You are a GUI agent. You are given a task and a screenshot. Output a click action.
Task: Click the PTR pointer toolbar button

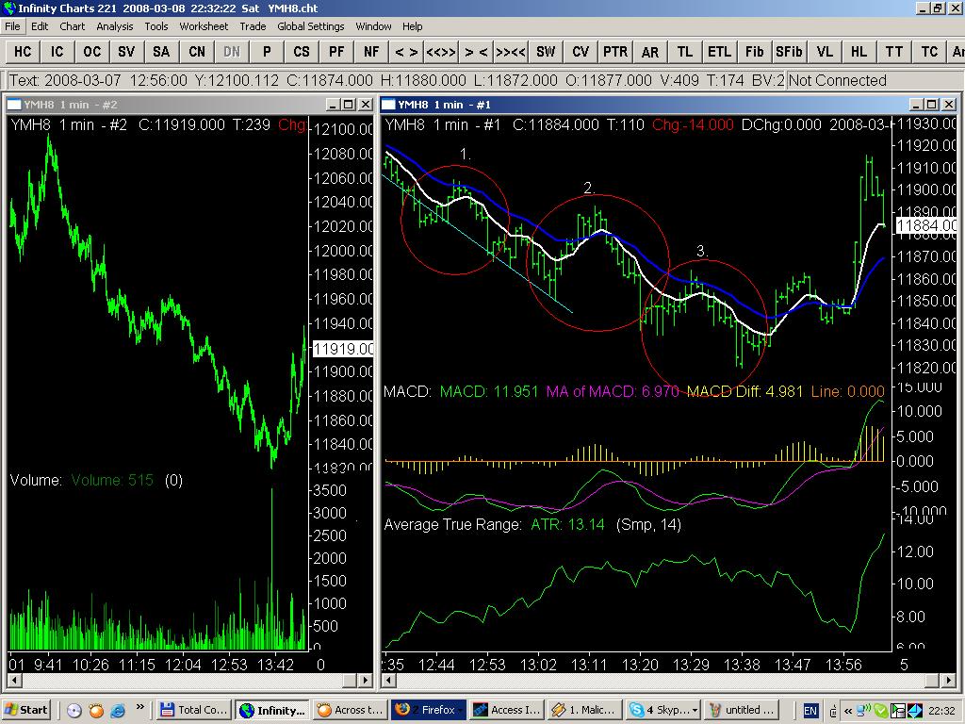615,52
